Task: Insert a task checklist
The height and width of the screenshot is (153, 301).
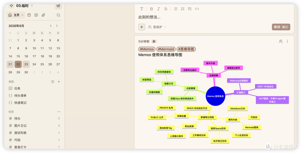Action: click(x=190, y=9)
